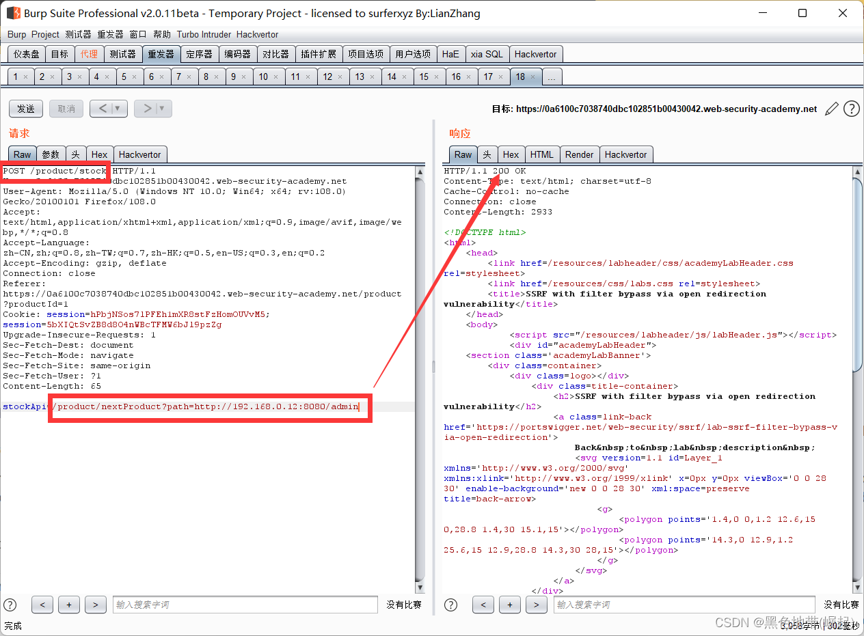The image size is (864, 636).
Task: Click response search help icon
Action: [451, 605]
